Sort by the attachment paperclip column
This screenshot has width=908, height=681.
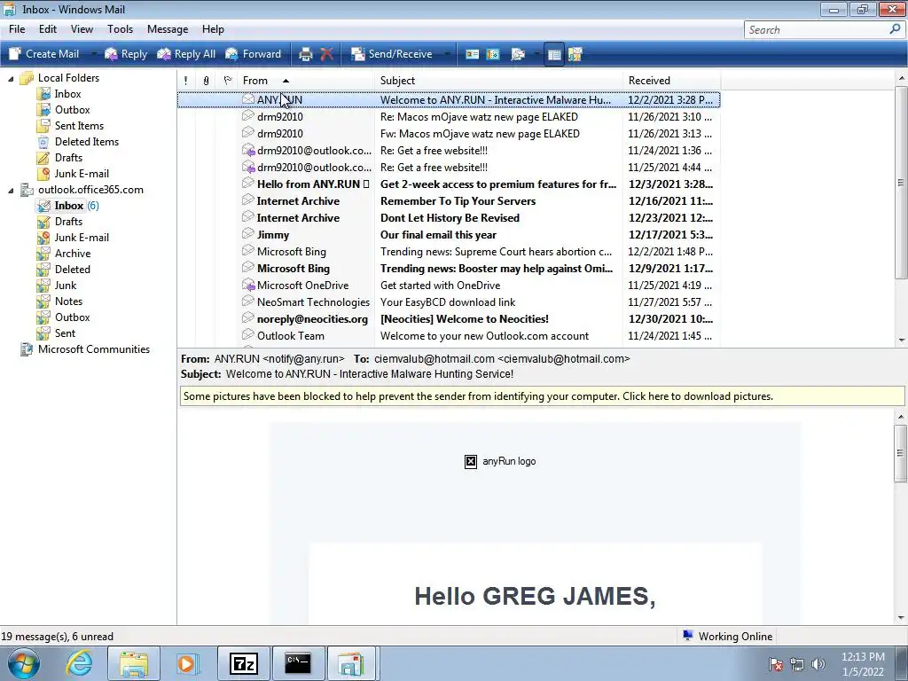[206, 81]
